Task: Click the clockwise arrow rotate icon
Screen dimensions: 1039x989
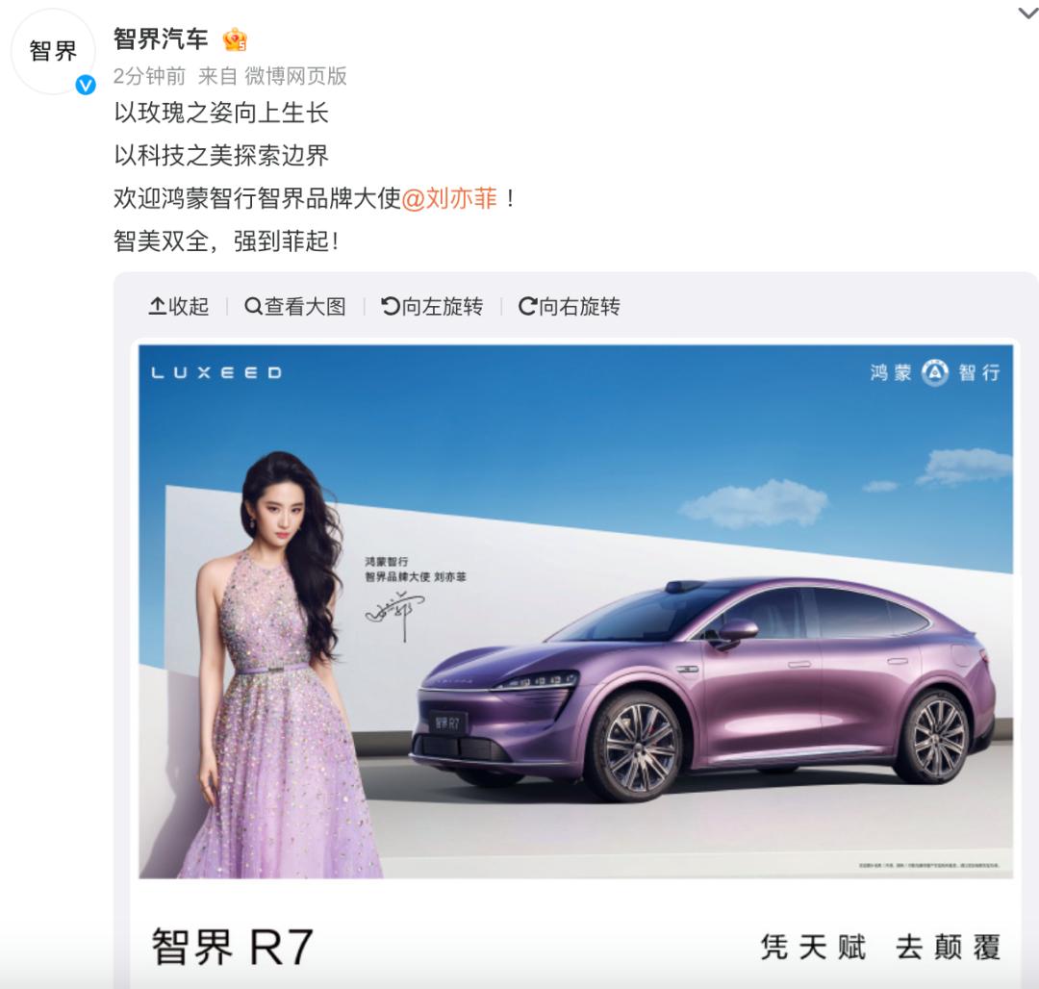Action: (527, 306)
